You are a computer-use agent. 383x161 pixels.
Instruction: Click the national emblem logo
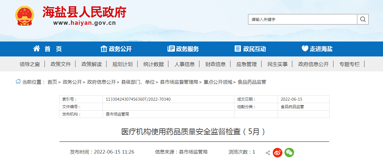24,16
